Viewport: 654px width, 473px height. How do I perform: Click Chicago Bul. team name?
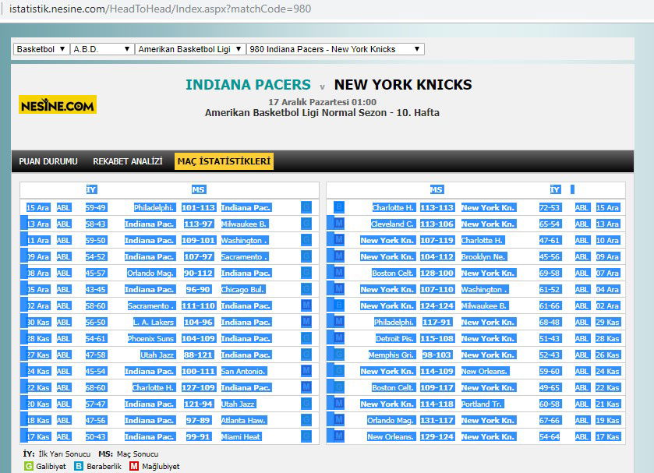pyautogui.click(x=243, y=289)
